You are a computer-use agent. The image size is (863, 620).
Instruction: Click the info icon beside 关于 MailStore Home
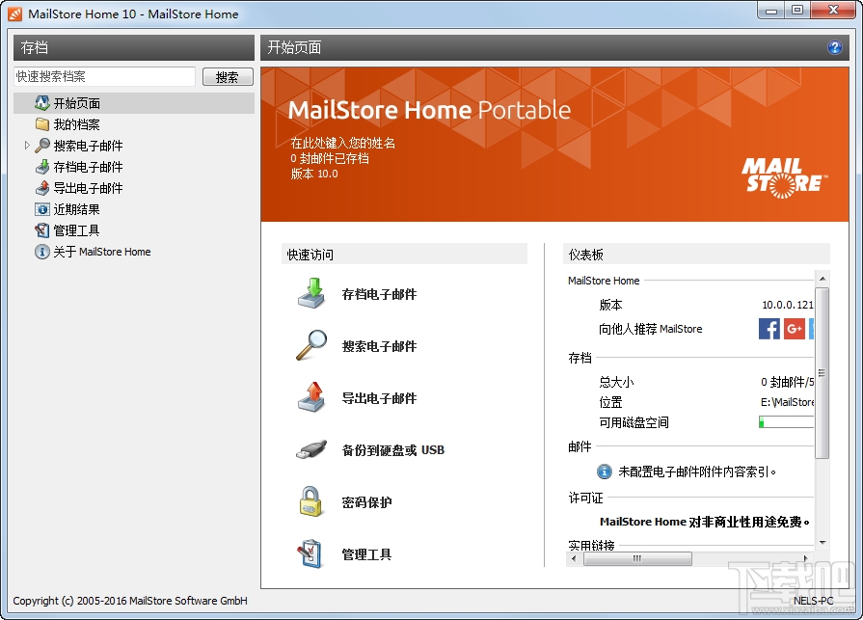coord(41,252)
